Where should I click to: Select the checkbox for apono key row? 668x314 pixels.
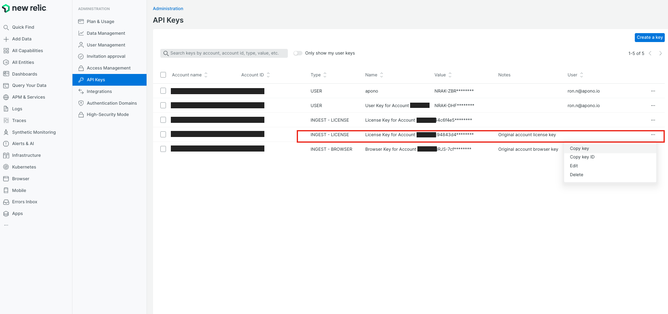163,91
